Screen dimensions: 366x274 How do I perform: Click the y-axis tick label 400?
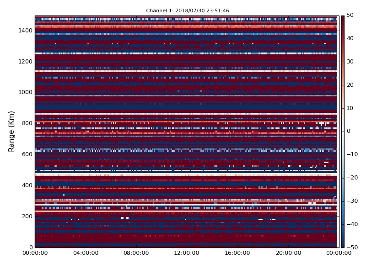point(27,185)
